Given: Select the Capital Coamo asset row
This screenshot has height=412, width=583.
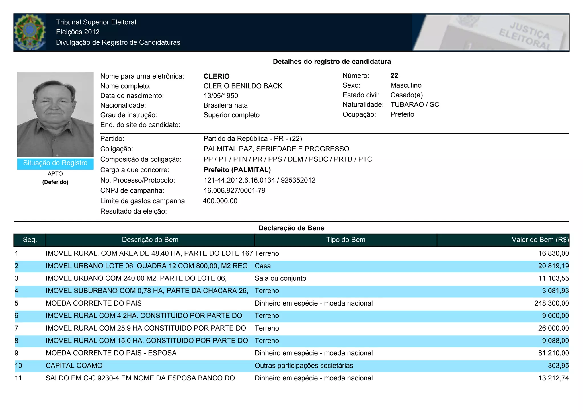Looking at the screenshot, I should click(74, 366).
